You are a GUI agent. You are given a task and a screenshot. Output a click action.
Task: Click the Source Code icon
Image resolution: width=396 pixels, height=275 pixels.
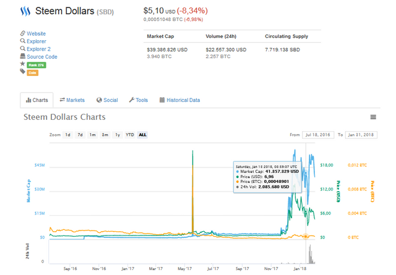[23, 56]
